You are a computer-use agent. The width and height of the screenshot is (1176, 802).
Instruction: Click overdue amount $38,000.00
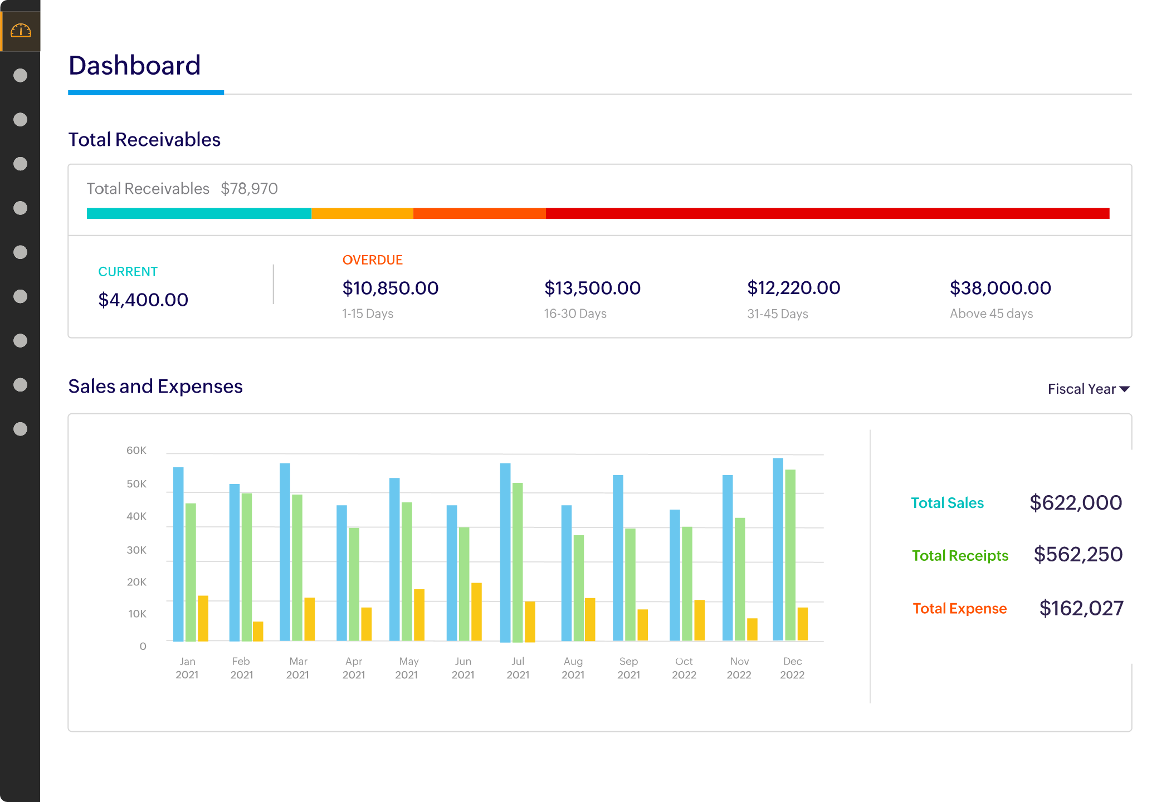[x=1000, y=288]
